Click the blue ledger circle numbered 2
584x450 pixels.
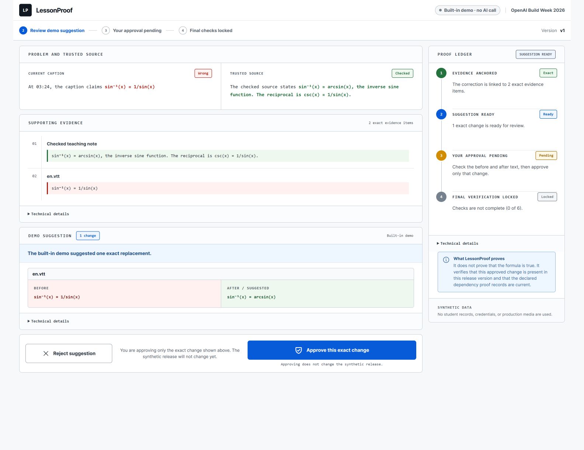[441, 114]
